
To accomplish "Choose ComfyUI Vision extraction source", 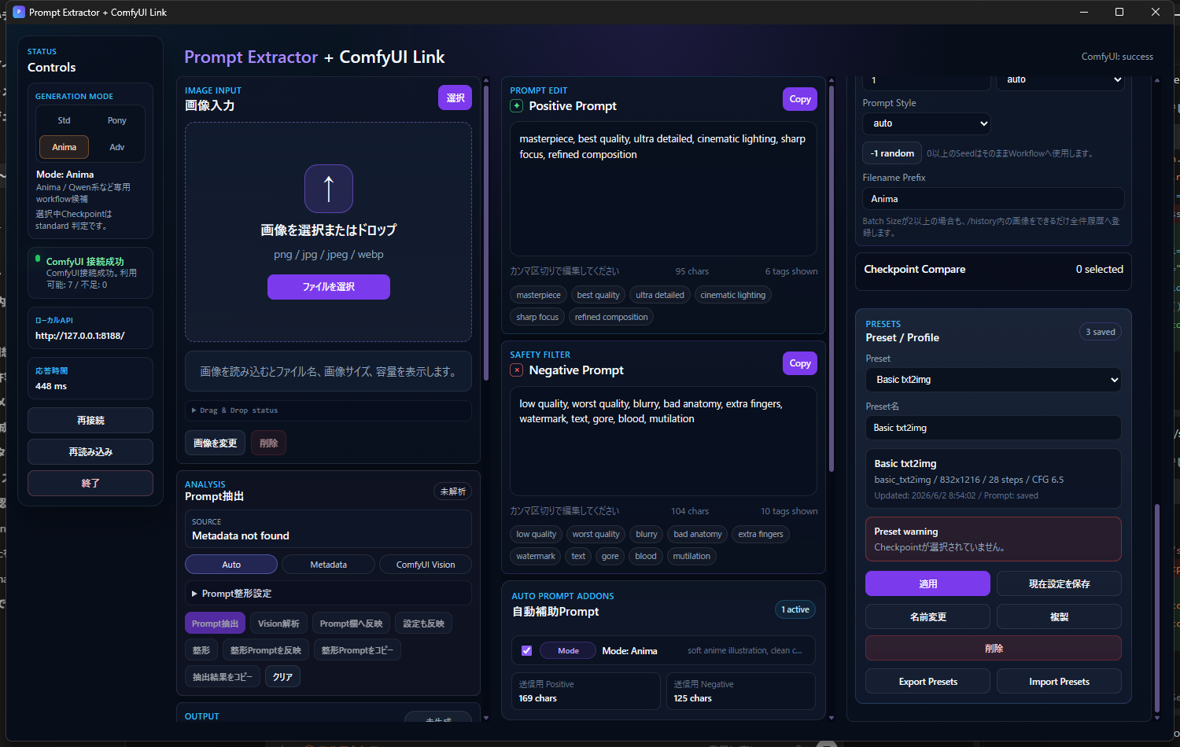I will (426, 565).
